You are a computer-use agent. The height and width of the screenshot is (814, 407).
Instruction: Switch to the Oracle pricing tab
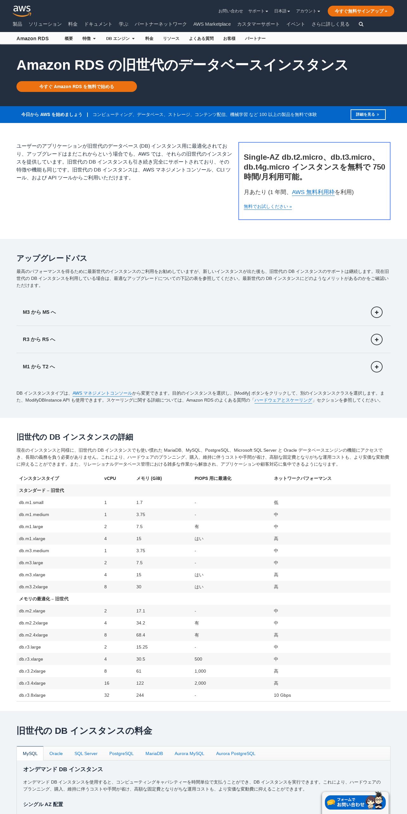click(56, 753)
